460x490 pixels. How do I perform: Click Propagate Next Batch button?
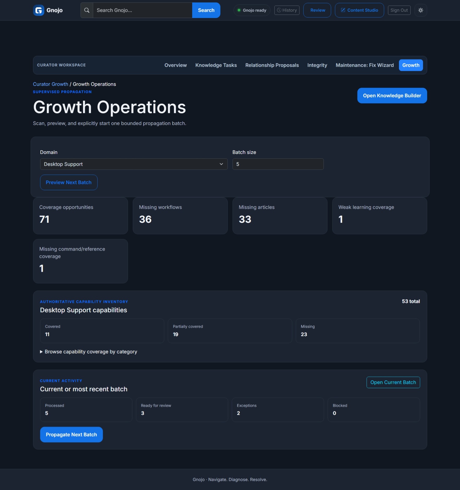click(71, 434)
